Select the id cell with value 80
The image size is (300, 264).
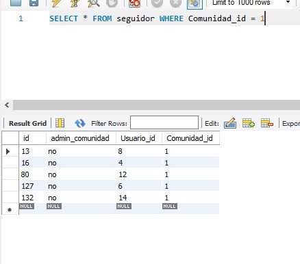(x=32, y=174)
